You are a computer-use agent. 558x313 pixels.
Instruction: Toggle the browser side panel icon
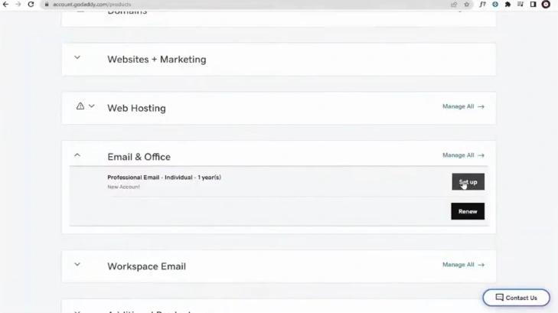point(533,5)
